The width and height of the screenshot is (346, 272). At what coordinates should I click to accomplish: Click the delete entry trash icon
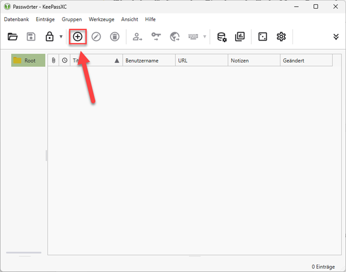coord(115,37)
